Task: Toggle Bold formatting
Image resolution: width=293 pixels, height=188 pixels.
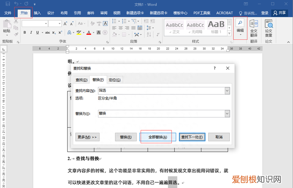Action: coord(25,32)
